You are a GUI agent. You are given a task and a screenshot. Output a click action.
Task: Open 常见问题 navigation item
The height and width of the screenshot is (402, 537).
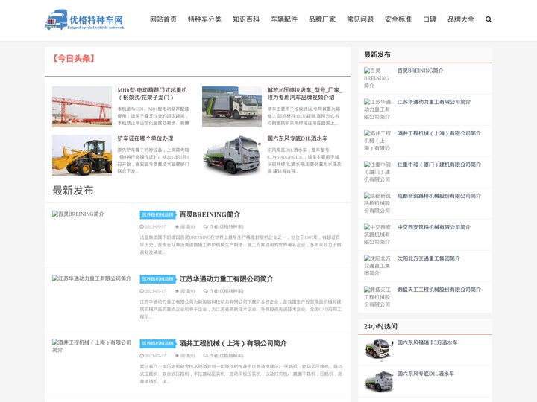point(360,19)
